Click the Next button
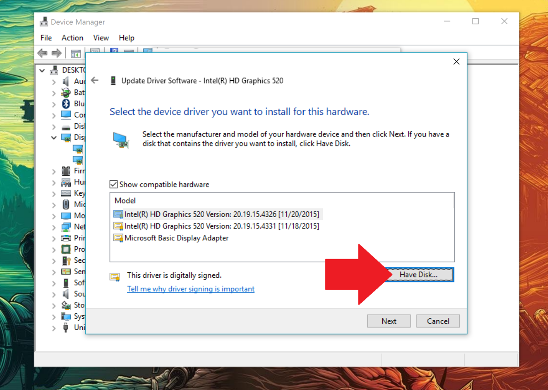 (389, 321)
